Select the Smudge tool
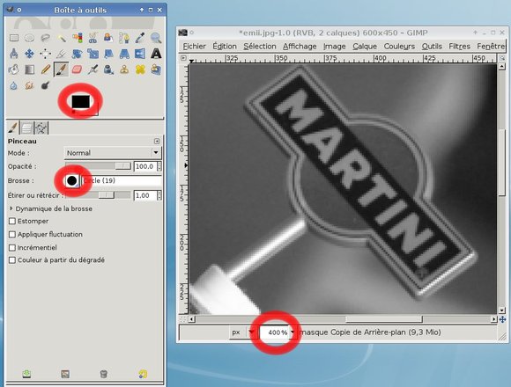The width and height of the screenshot is (511, 387). coord(29,85)
